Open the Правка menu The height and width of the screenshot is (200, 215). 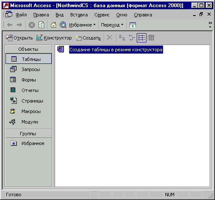41,15
